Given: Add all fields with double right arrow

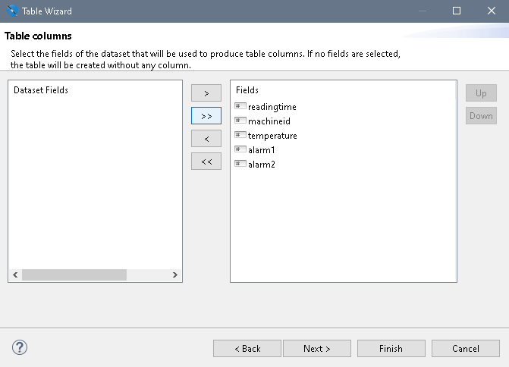Looking at the screenshot, I should (206, 116).
